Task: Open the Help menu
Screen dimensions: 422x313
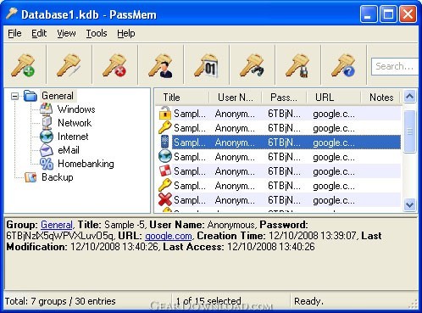Action: [126, 33]
